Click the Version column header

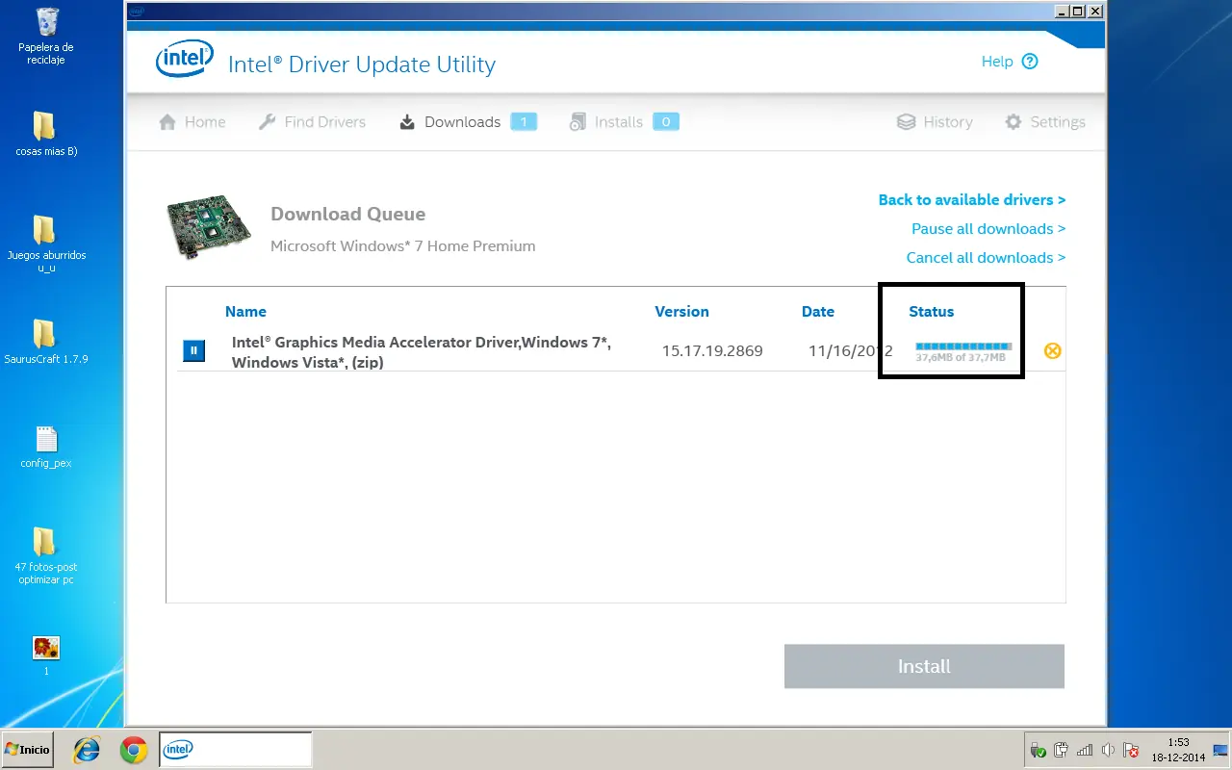click(x=681, y=312)
